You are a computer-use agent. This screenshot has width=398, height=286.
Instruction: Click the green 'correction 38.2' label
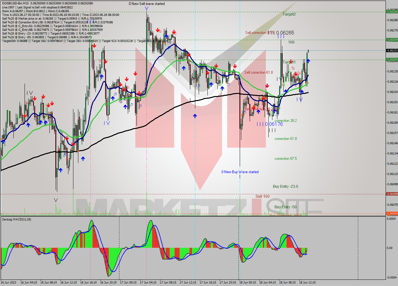[x=286, y=121]
